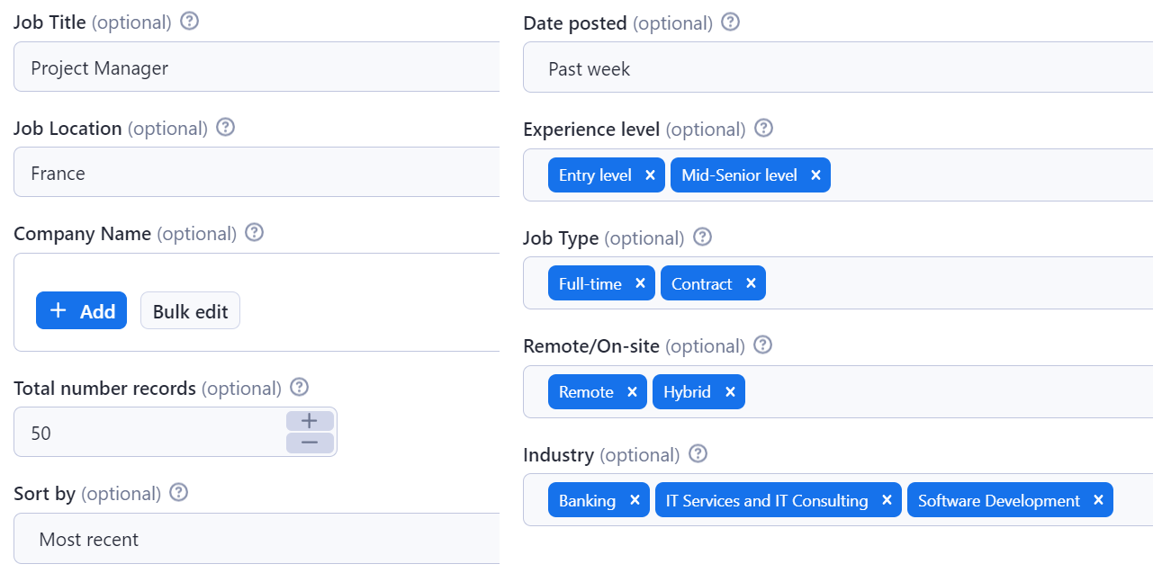Screen dimensions: 1162x573
Task: Click the help icon next to Date posted
Action: click(730, 22)
